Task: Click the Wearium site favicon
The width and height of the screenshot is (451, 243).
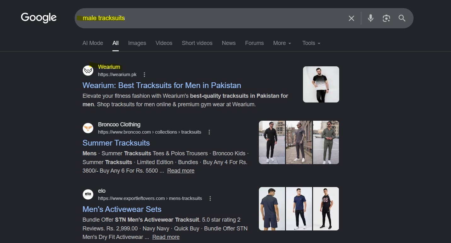Action: coord(88,70)
